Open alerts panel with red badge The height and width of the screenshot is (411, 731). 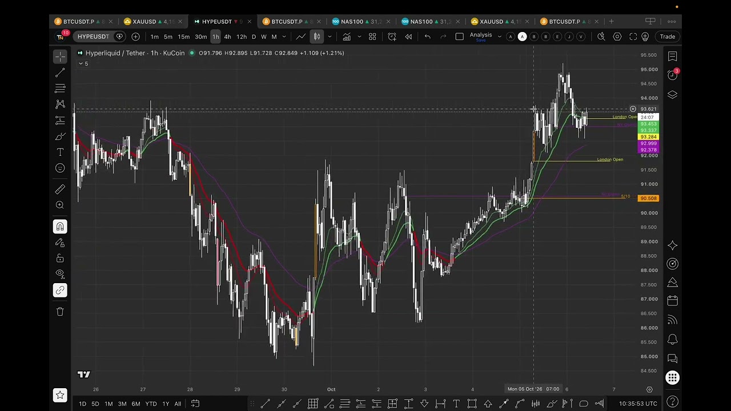(x=672, y=75)
